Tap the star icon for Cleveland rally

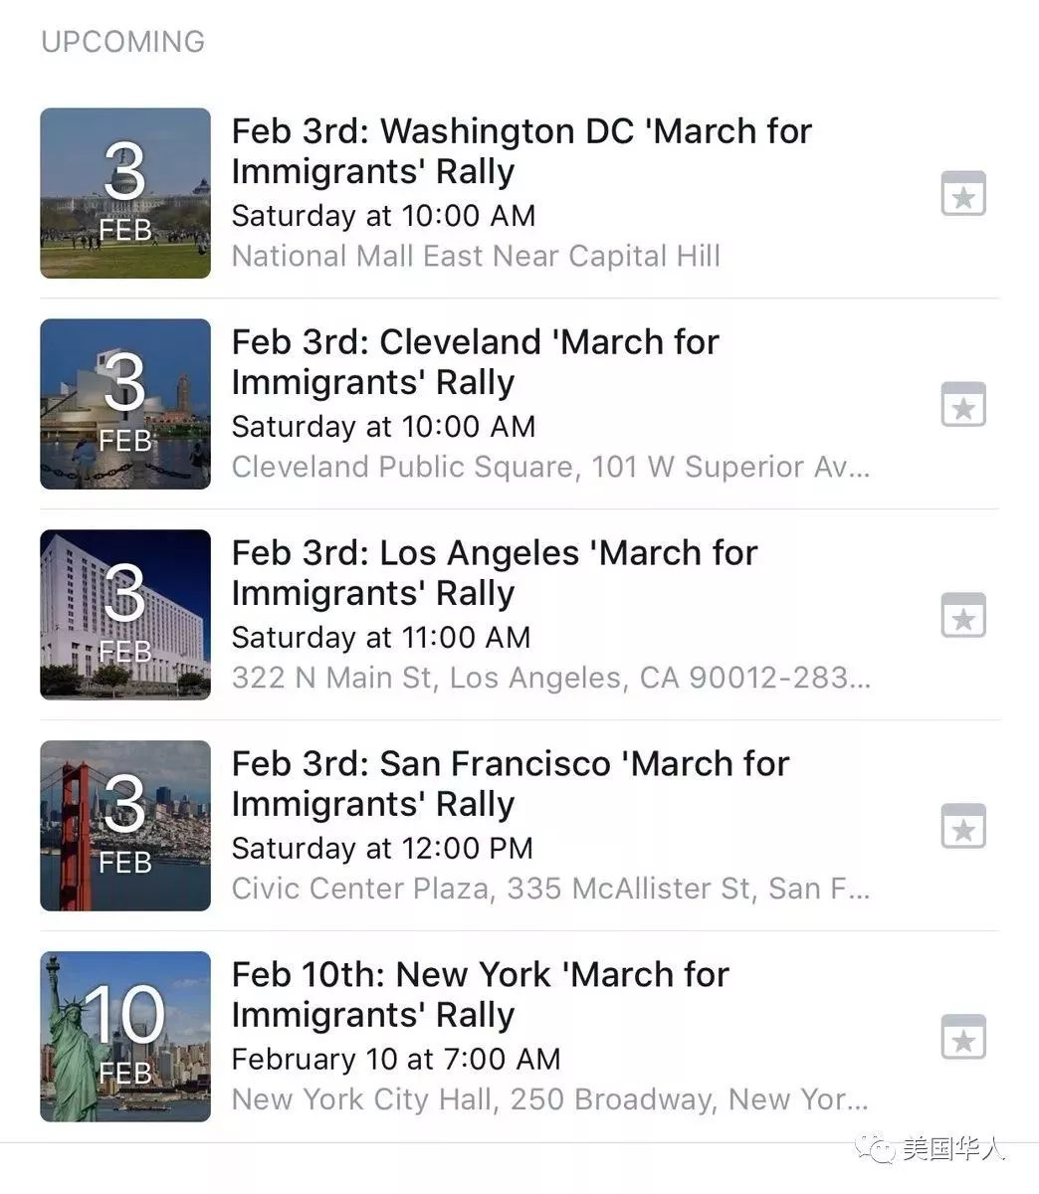(963, 405)
